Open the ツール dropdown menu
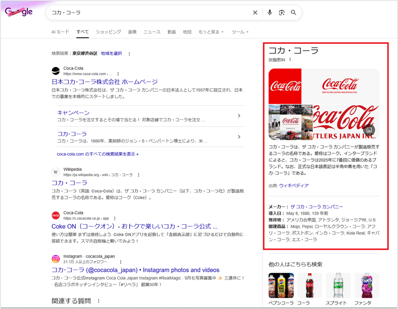 coord(240,32)
